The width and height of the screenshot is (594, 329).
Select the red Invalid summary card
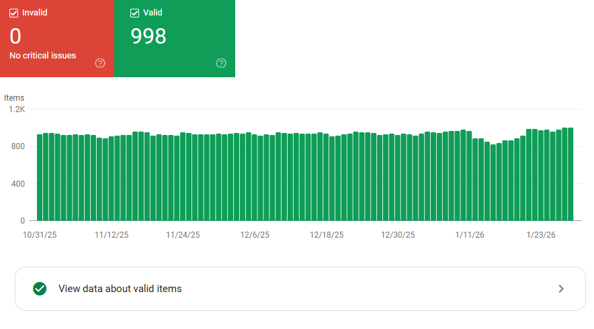click(57, 38)
